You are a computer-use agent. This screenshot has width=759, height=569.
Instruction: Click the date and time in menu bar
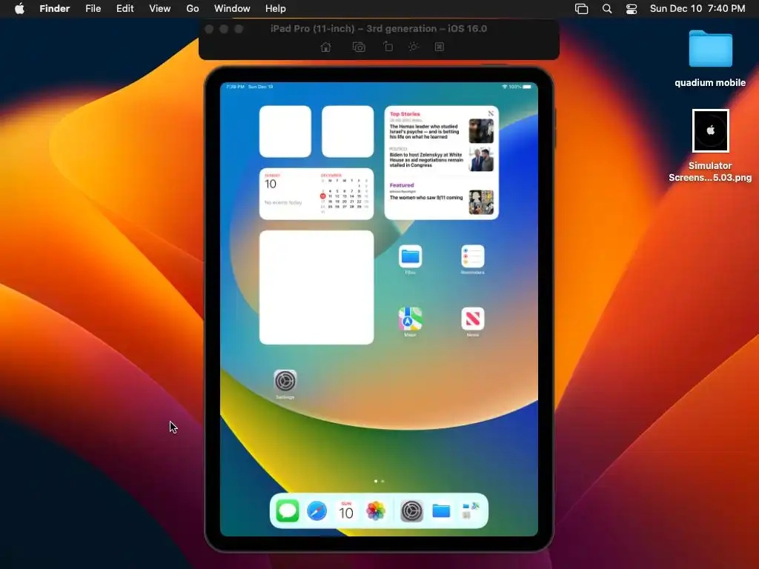697,9
